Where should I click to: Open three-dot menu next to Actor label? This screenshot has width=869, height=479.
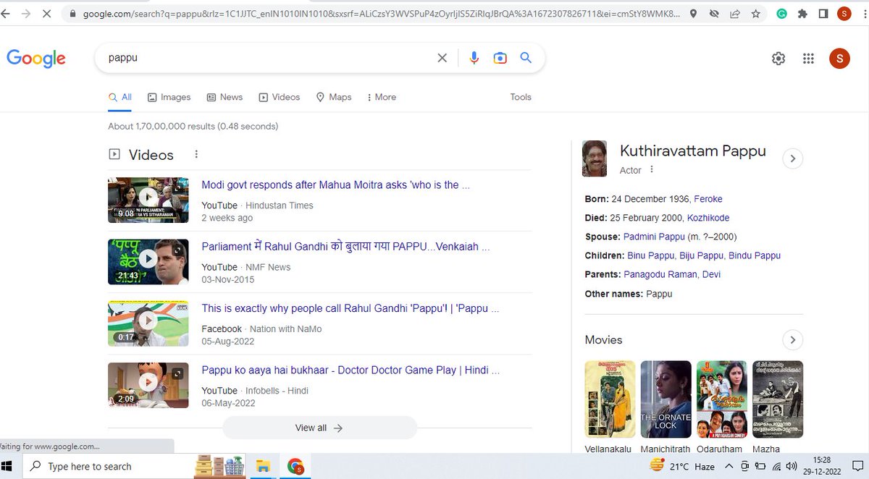click(x=652, y=169)
